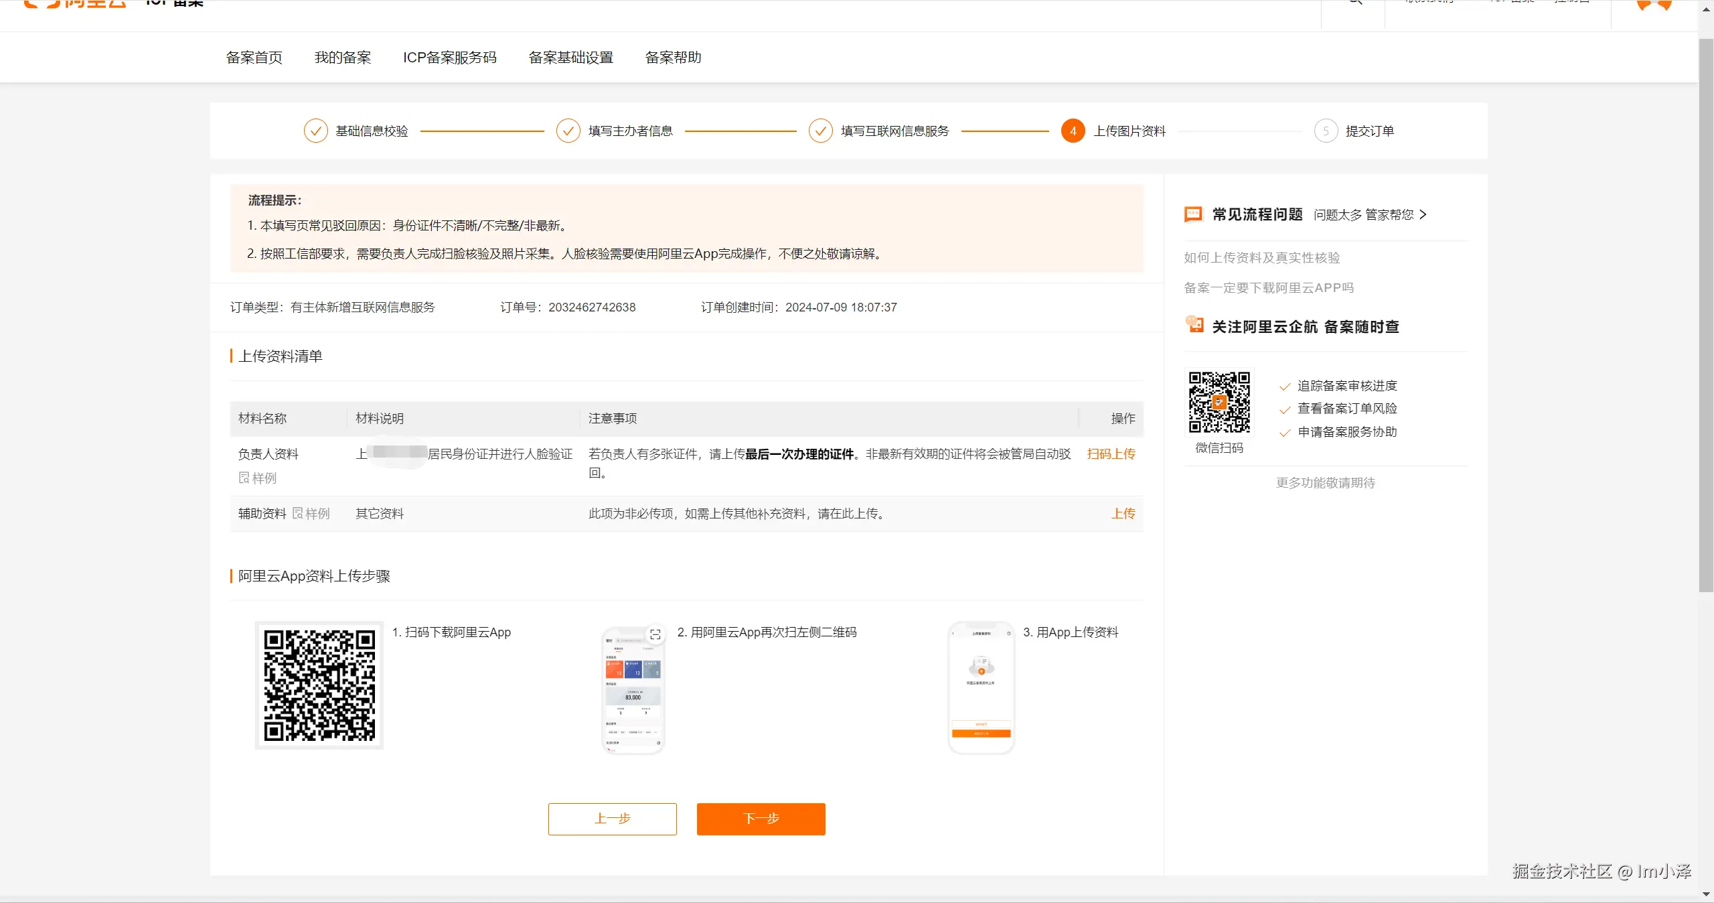
Task: Expand the chevron after 管家帮您
Action: [1424, 215]
